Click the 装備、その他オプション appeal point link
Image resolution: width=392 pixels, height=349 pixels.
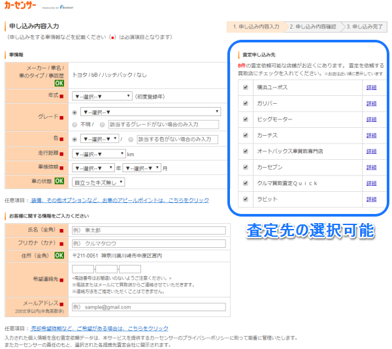[120, 200]
